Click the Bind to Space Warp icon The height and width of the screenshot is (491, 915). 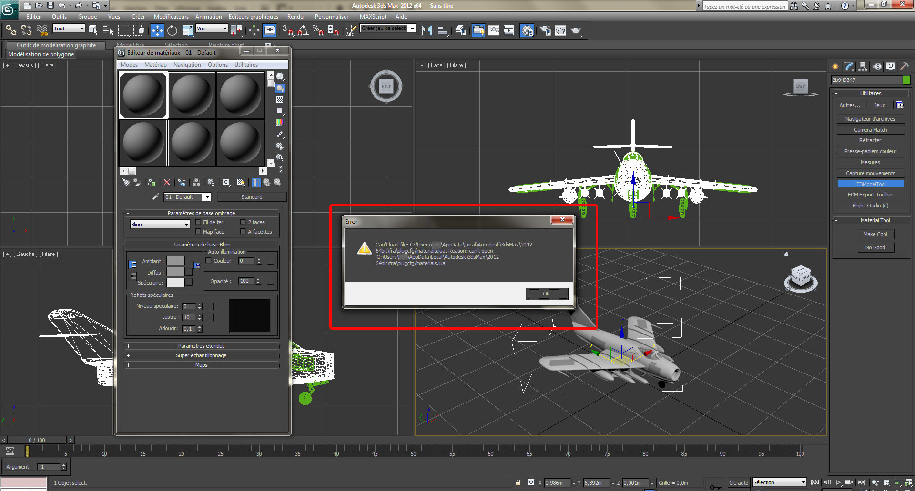(x=42, y=30)
